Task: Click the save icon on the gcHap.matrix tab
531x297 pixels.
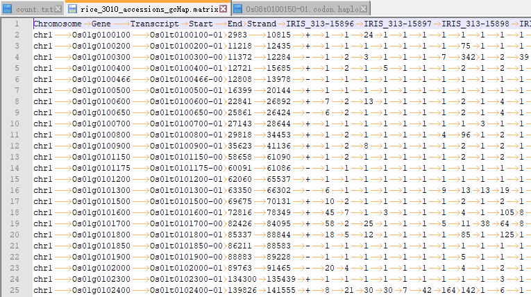Action: coord(72,9)
